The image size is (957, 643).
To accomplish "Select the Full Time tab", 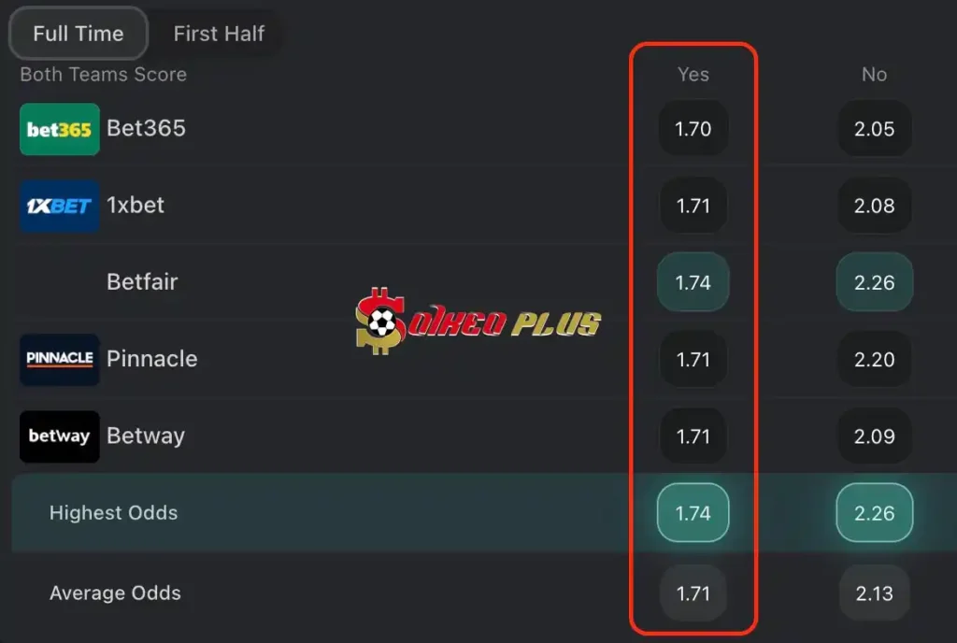I will (78, 33).
